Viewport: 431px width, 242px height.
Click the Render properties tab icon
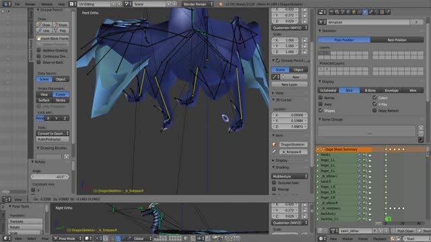331,12
